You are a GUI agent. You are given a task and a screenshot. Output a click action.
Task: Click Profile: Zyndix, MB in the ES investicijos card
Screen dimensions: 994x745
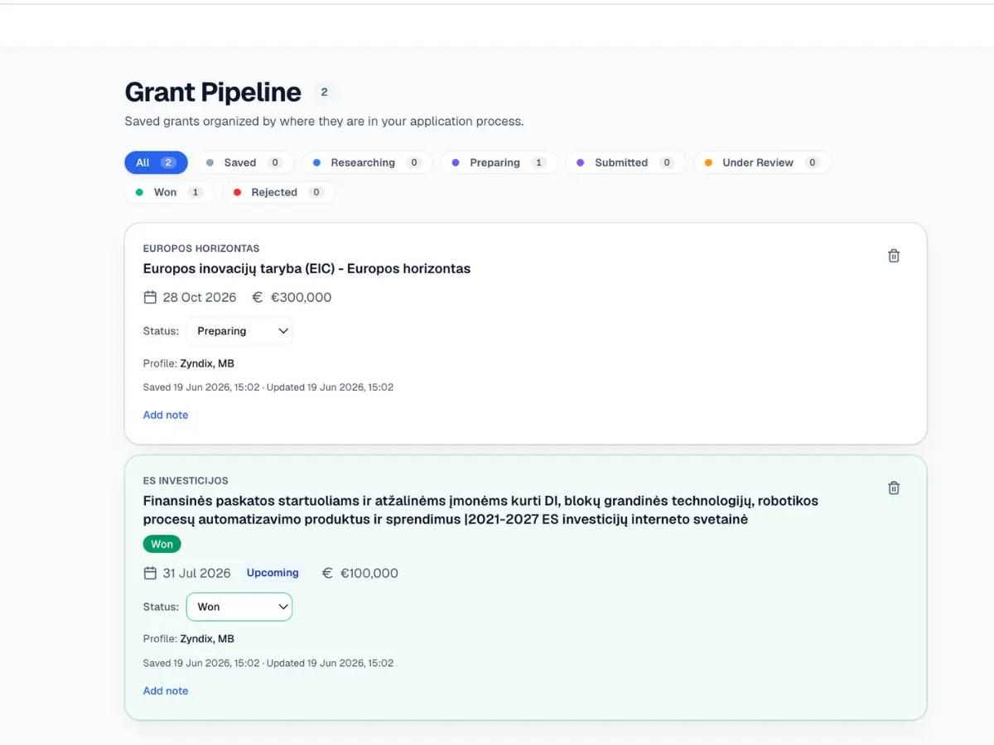pyautogui.click(x=189, y=639)
